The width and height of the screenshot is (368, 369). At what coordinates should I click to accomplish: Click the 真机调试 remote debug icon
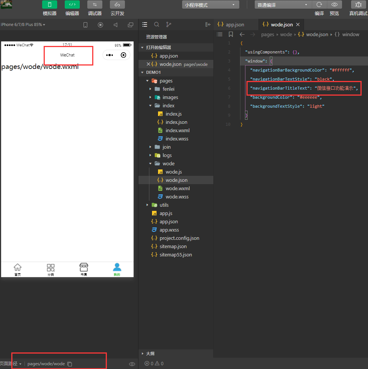pyautogui.click(x=358, y=5)
